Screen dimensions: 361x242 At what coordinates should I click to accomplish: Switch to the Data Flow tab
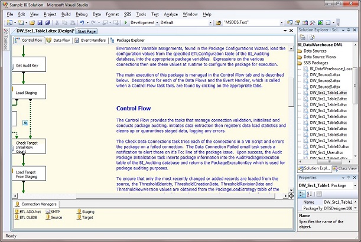tap(58, 40)
